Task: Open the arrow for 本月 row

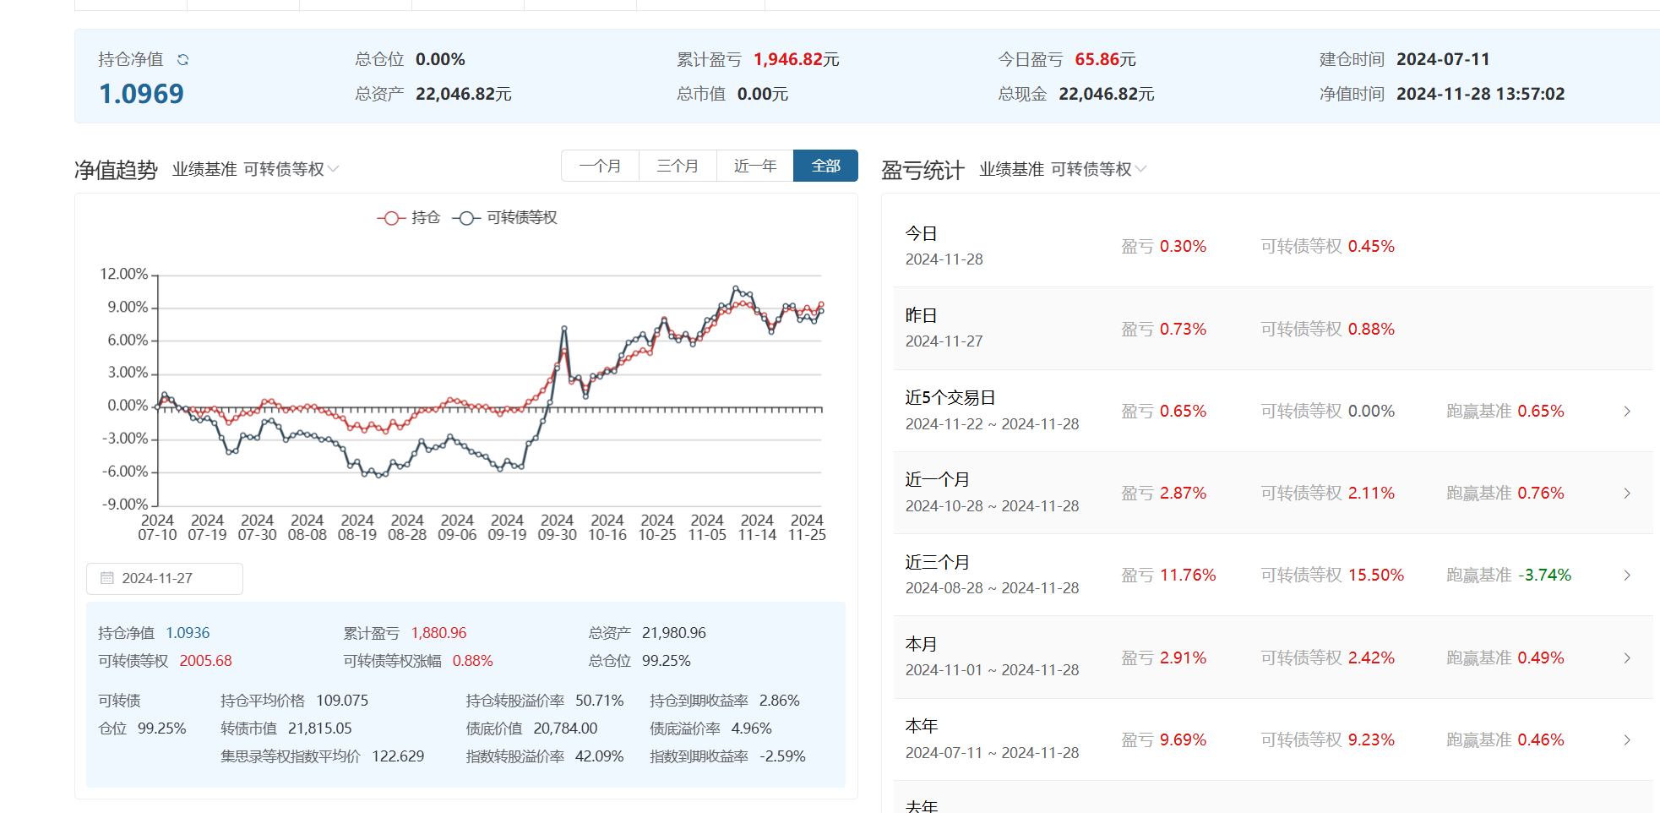Action: (1627, 658)
